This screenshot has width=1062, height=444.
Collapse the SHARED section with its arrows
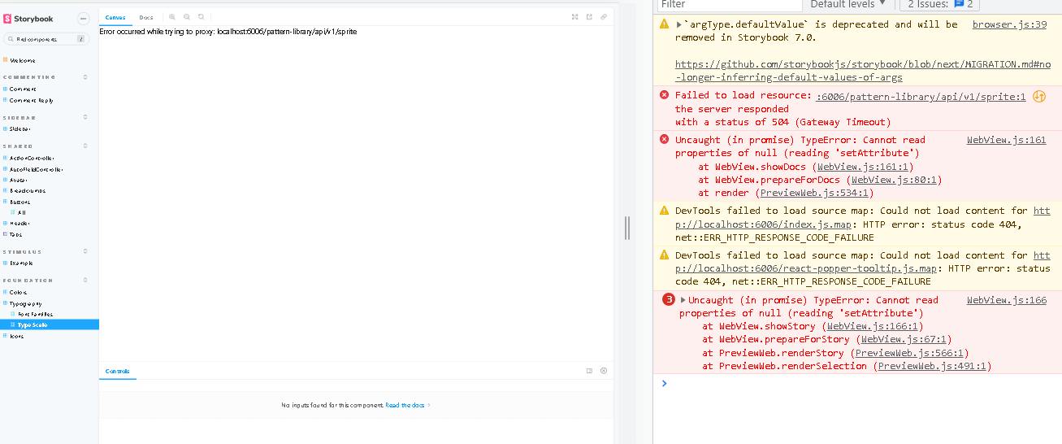[x=85, y=146]
